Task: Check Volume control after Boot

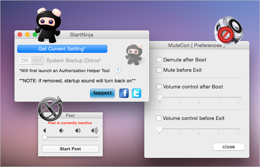Action: click(159, 87)
